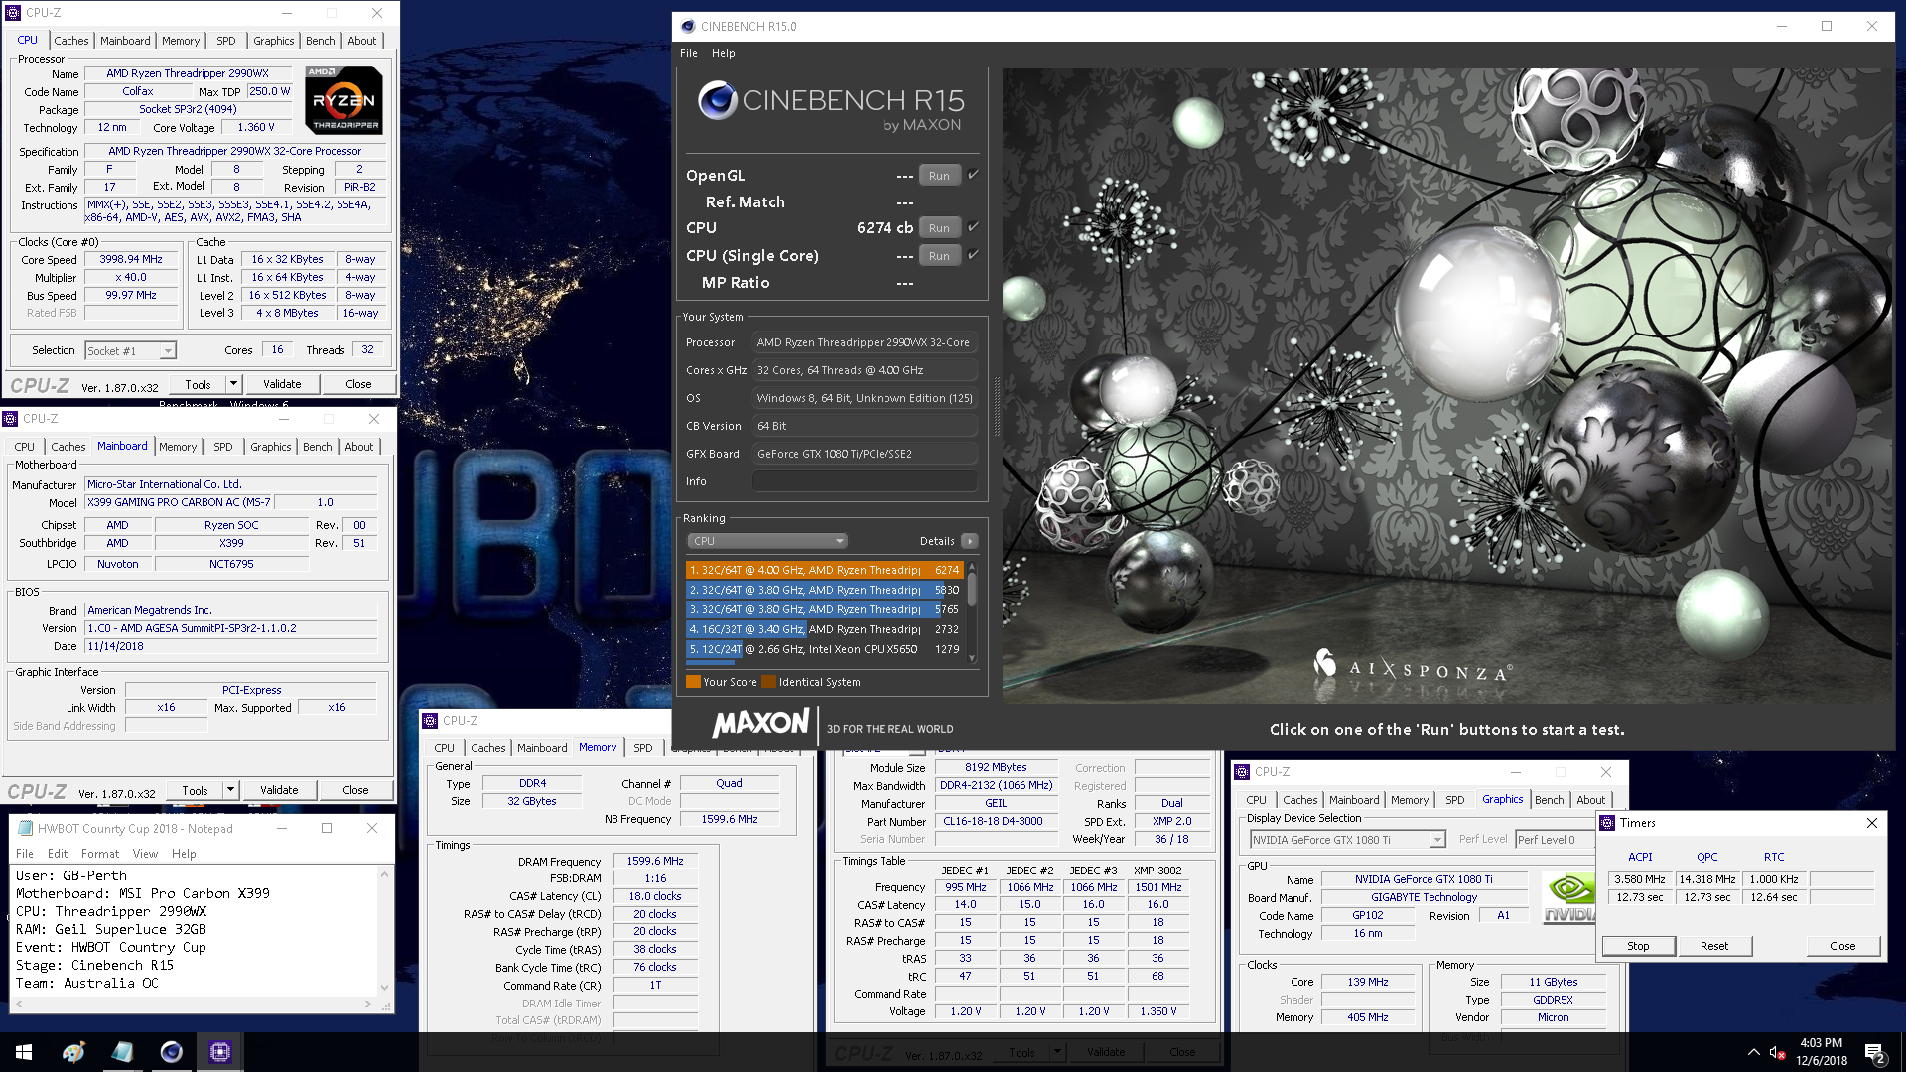Toggle the CPU test checkbox
Viewport: 1906px width, 1072px height.
(x=973, y=227)
